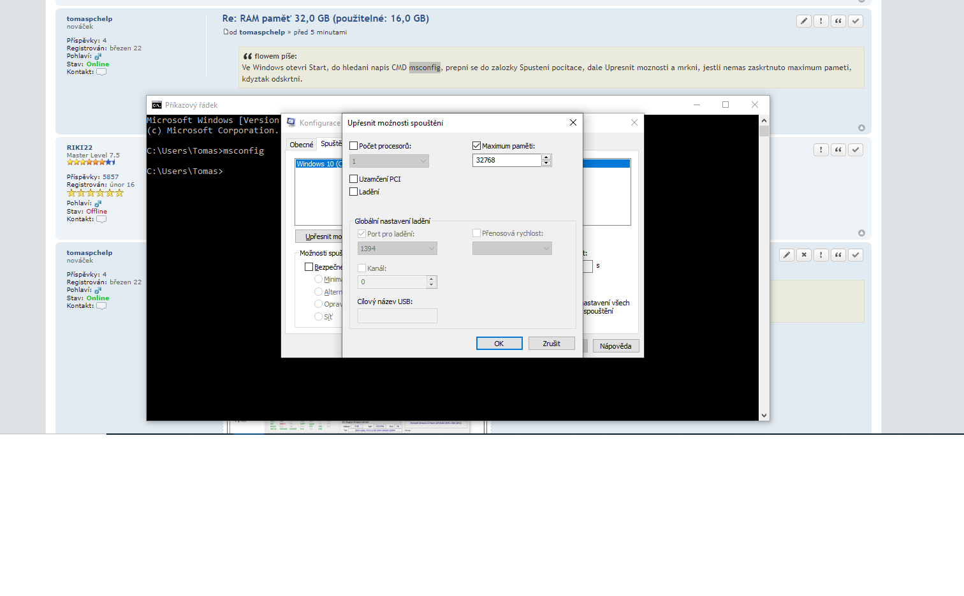
Task: Click the 'Upřesnit možnosti' button in Konfigurace
Action: point(319,236)
